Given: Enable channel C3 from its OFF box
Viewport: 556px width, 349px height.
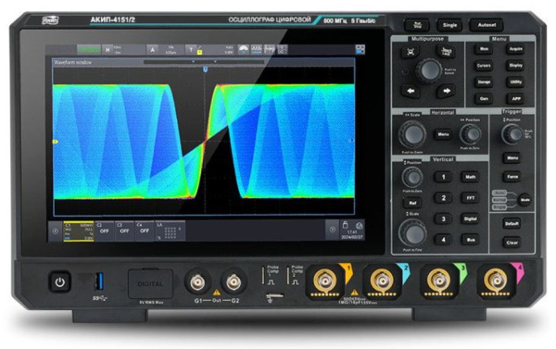Looking at the screenshot, I should [124, 231].
